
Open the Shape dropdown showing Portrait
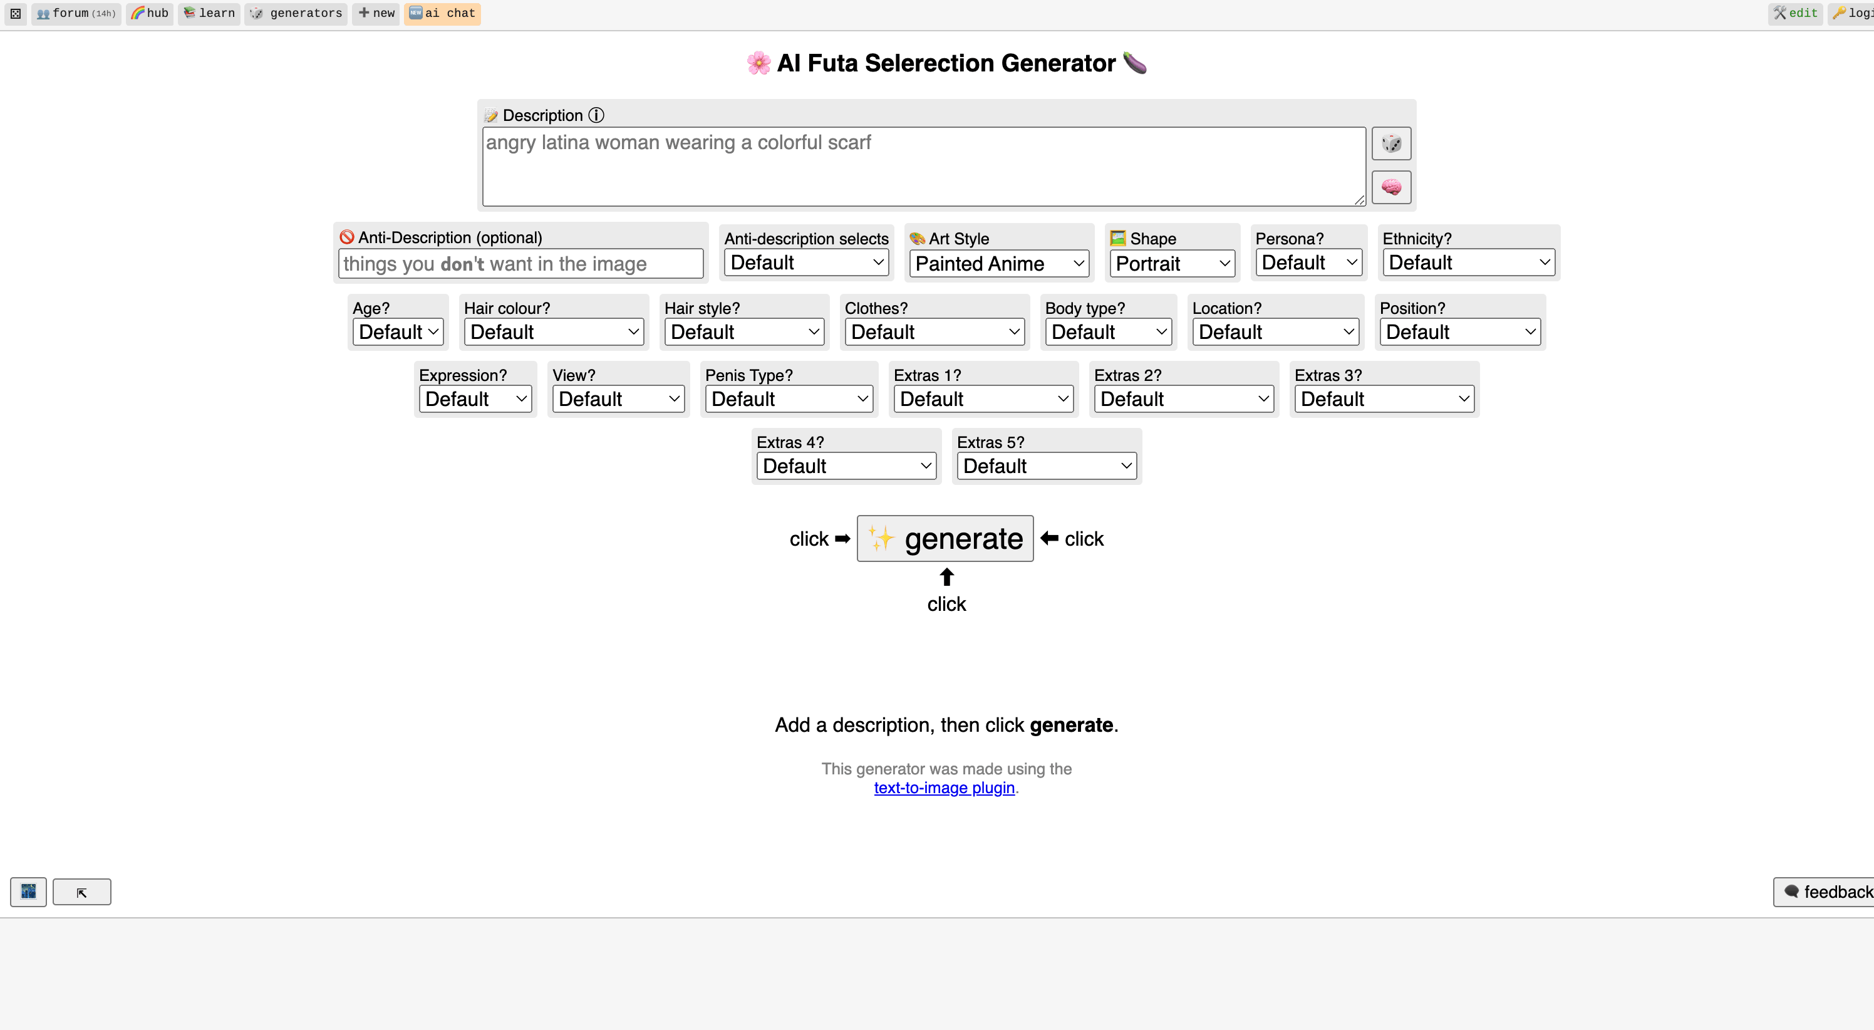coord(1172,264)
